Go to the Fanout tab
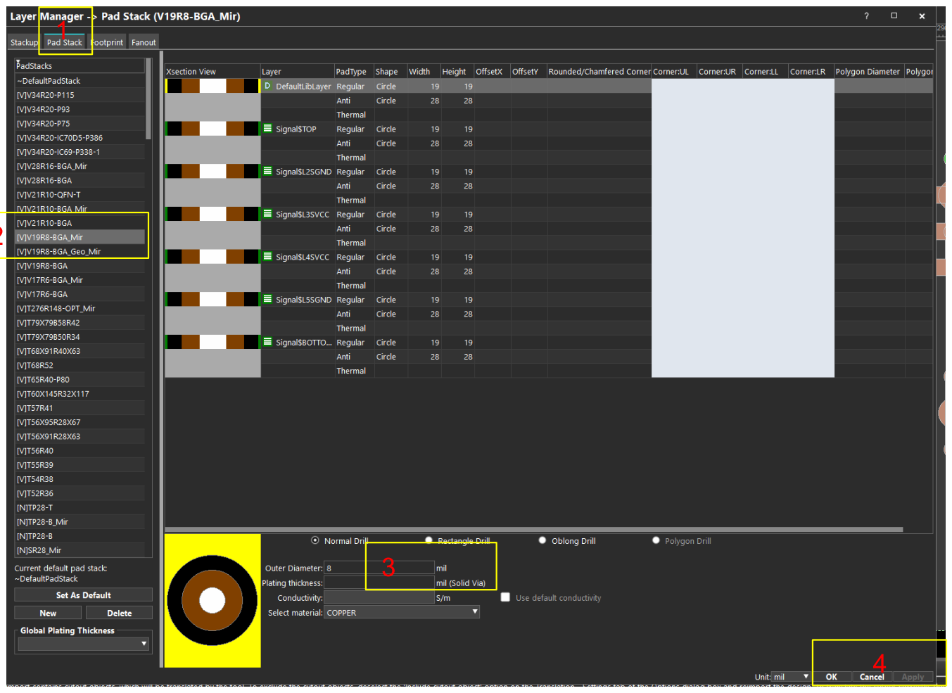 [x=144, y=42]
